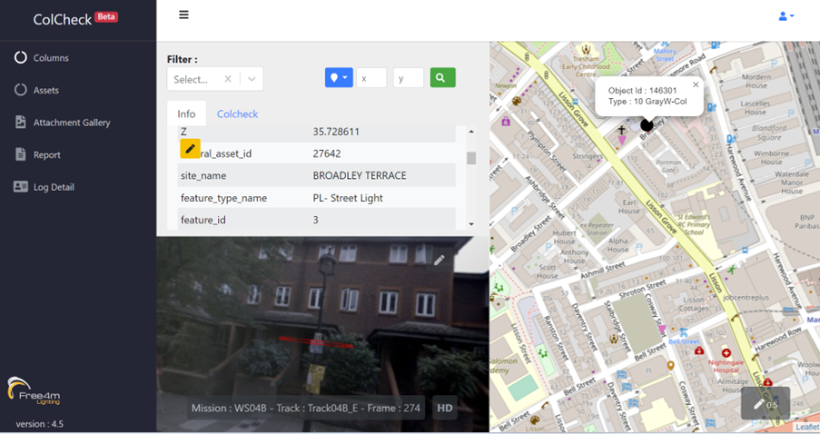Open the user account menu
The width and height of the screenshot is (820, 434).
(785, 16)
